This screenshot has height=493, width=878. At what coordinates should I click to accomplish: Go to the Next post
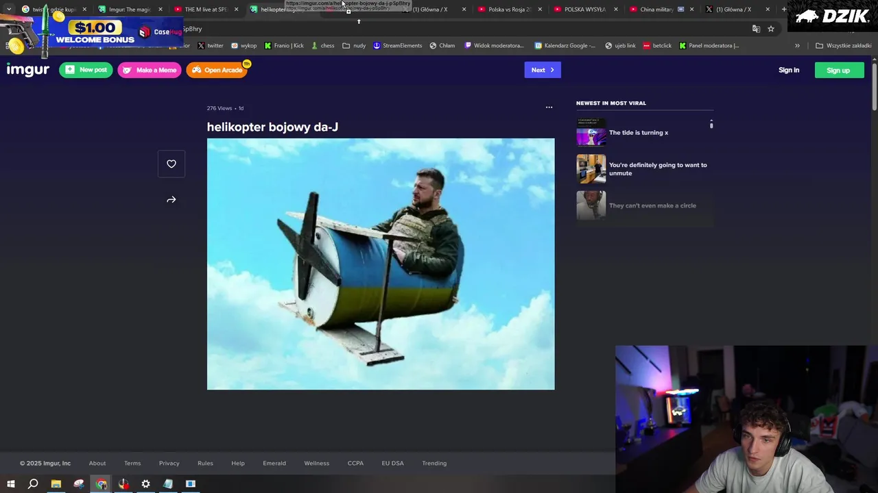[543, 70]
